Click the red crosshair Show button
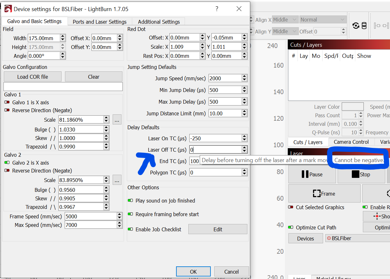390x279 pixels. pos(377,216)
